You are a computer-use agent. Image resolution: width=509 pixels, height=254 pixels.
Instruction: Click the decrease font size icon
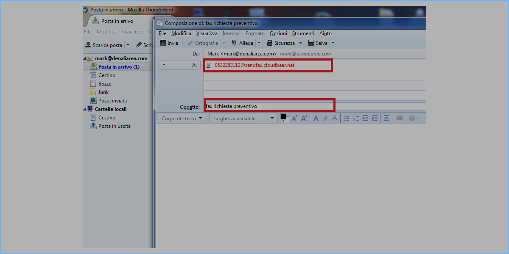tap(295, 119)
